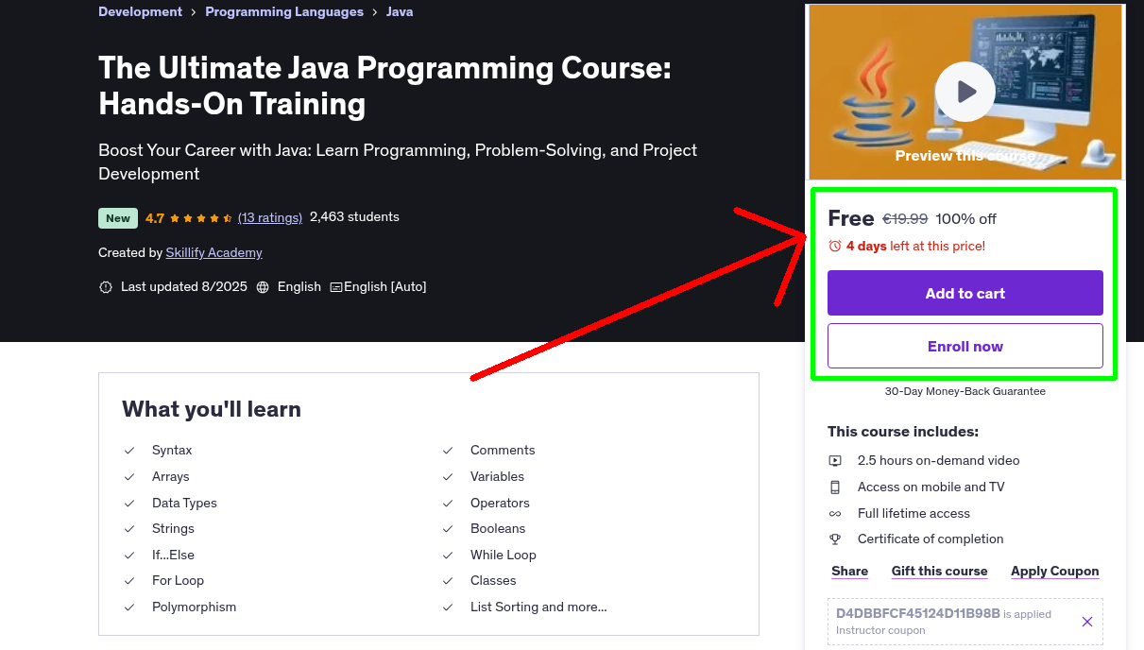Screen dimensions: 1144x650
Task: Open the Java breadcrumb link
Action: click(400, 12)
